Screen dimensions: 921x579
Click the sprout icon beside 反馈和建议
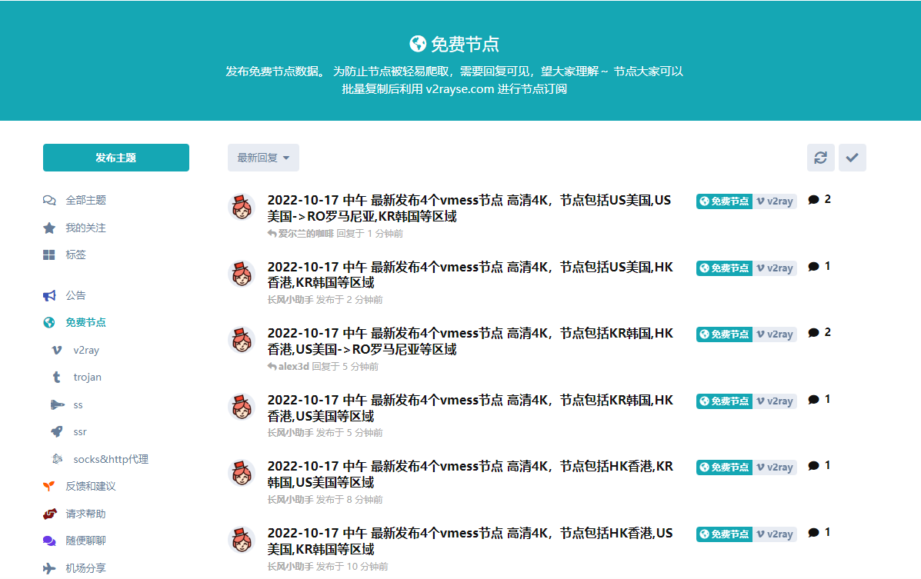point(49,486)
